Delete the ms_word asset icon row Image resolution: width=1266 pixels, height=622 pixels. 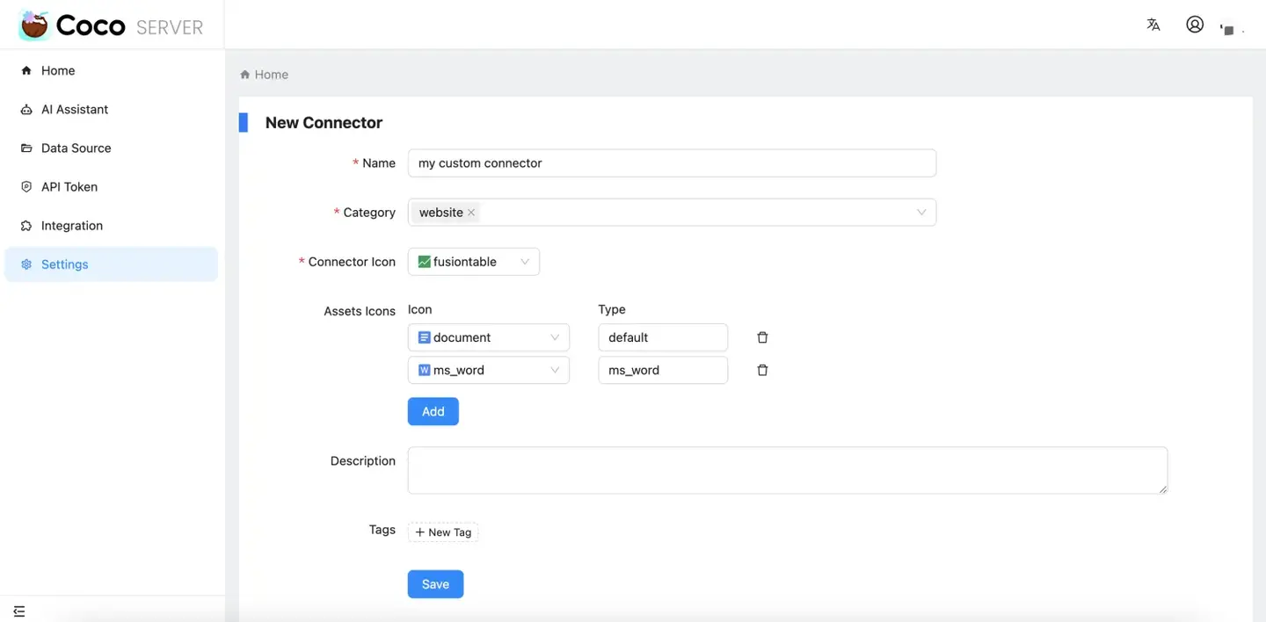[x=761, y=370]
